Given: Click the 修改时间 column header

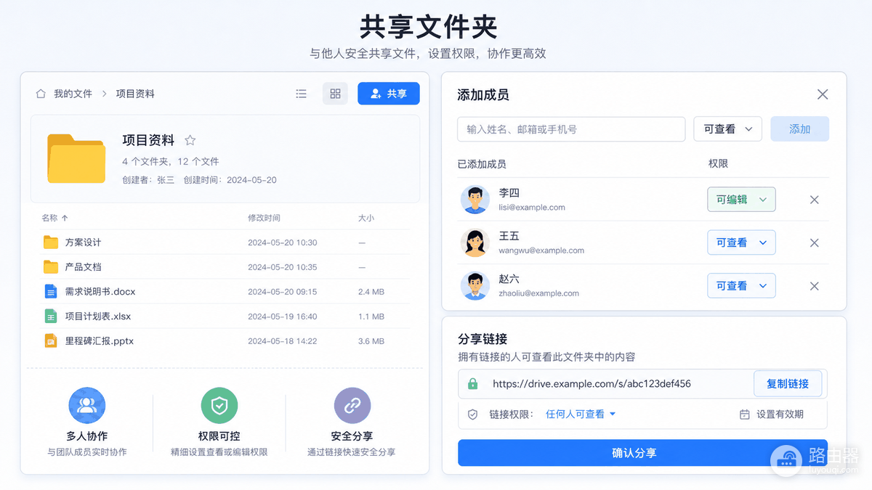Looking at the screenshot, I should (x=264, y=218).
